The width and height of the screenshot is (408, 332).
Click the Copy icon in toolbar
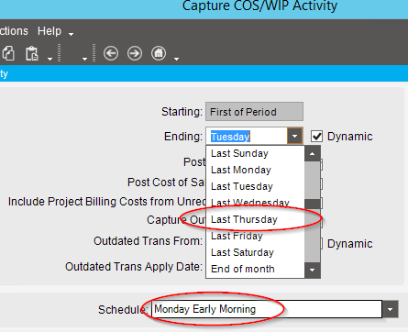8,53
